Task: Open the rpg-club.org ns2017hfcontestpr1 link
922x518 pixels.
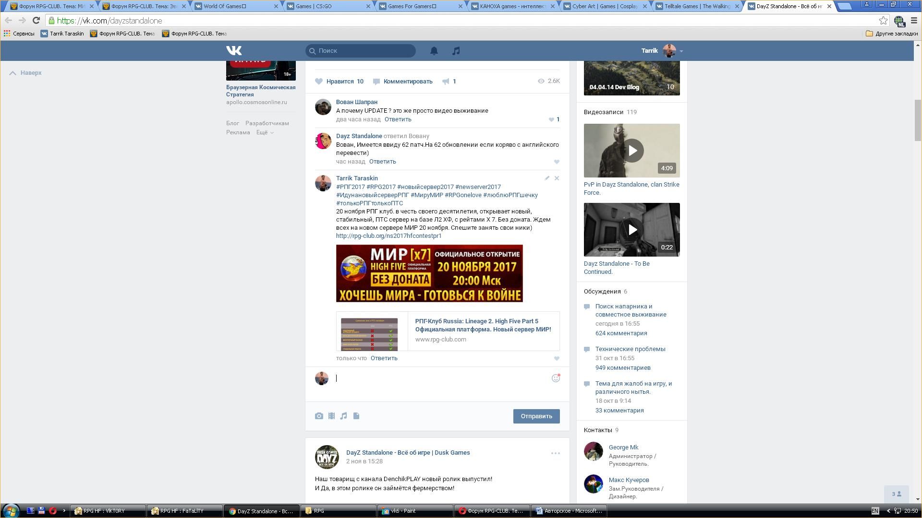Action: pos(388,236)
